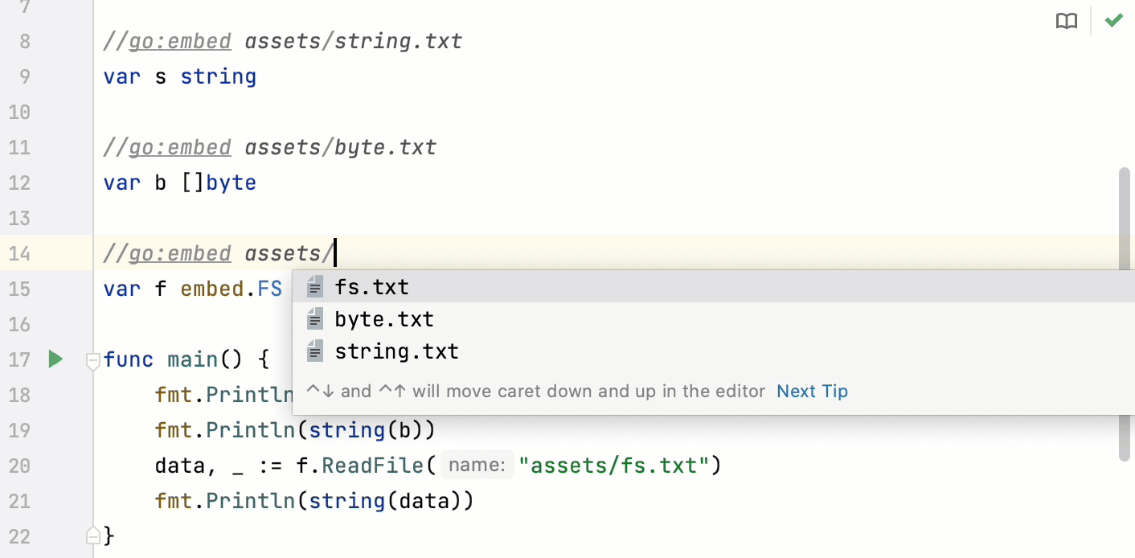
Task: Click the file icon next to fs.txt suggestion
Action: click(314, 285)
